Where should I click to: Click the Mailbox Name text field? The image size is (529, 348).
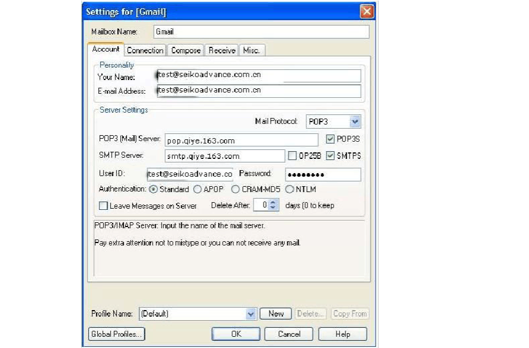point(260,31)
